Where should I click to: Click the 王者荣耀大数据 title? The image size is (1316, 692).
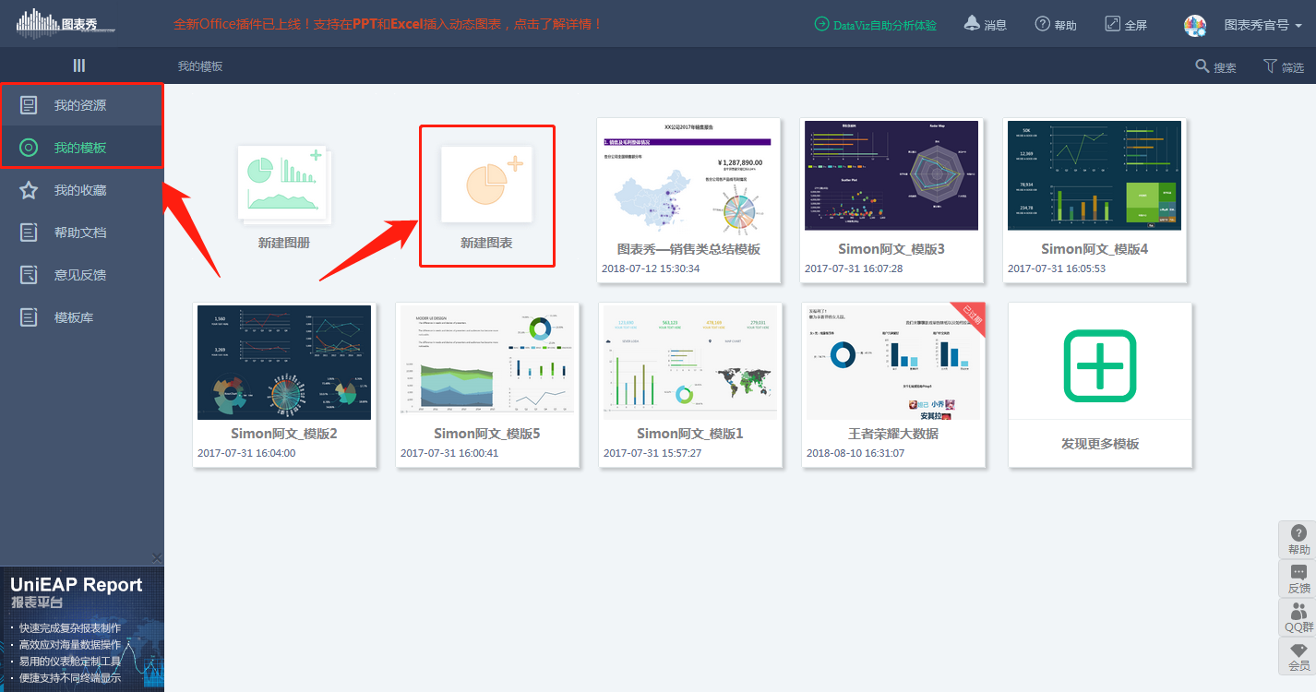(893, 434)
